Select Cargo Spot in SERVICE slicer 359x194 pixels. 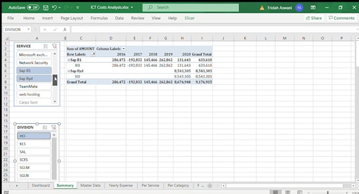pyautogui.click(x=34, y=102)
